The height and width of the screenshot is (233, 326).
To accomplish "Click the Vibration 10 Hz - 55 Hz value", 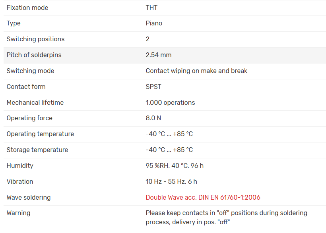I will pyautogui.click(x=171, y=181).
